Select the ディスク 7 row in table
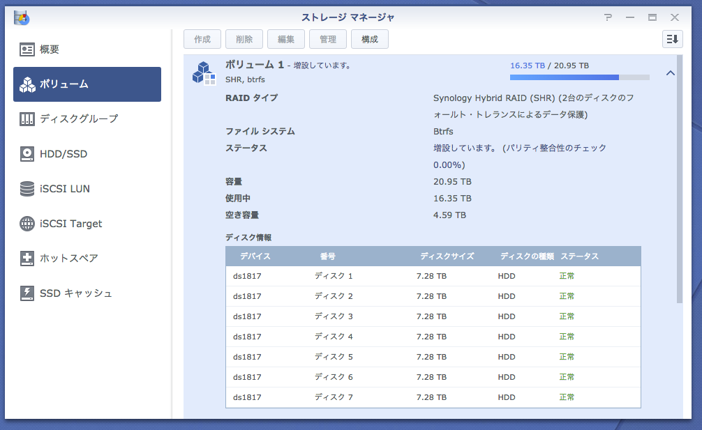 click(433, 397)
